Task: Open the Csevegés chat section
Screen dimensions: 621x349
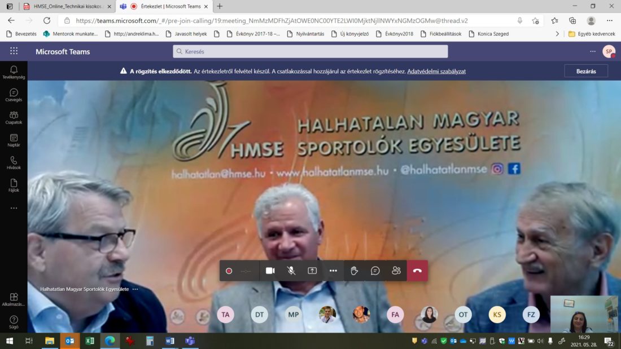Action: pyautogui.click(x=14, y=95)
